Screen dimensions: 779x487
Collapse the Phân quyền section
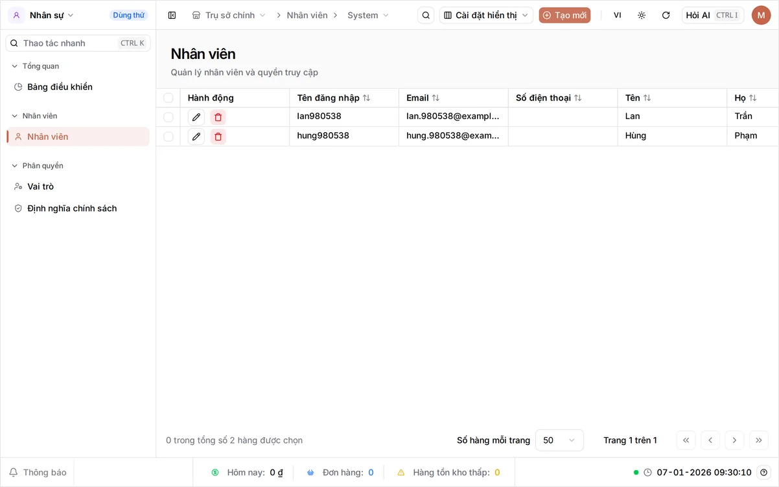37,166
